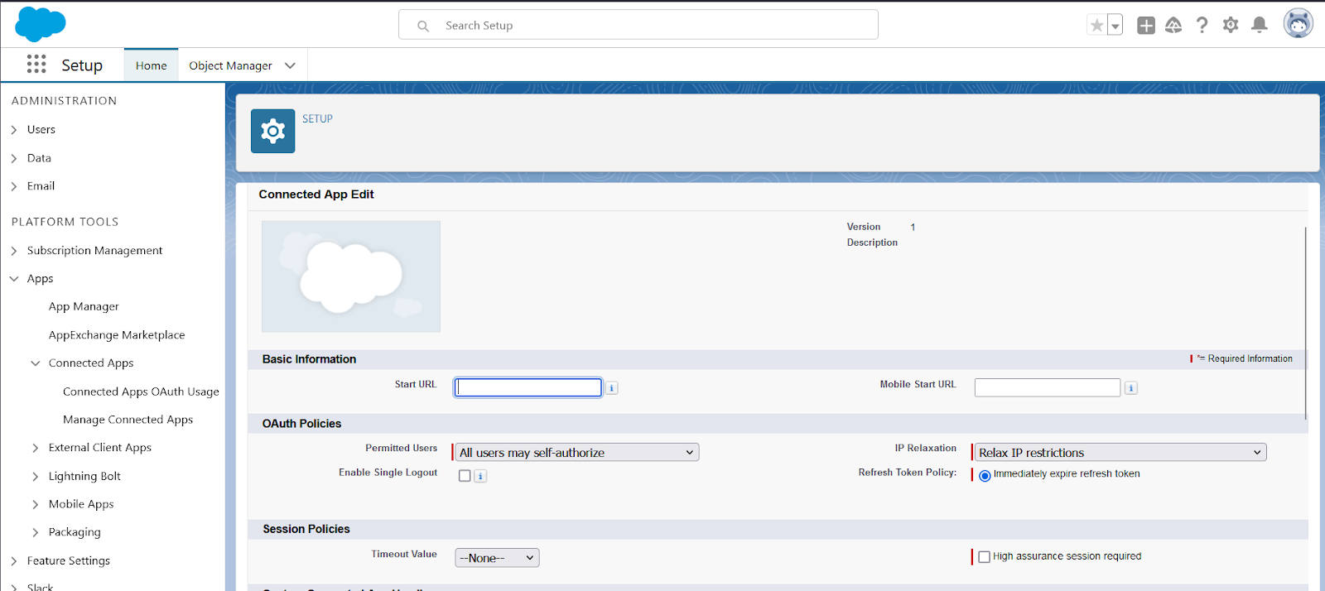
Task: Open the Timeout Value dropdown
Action: 497,558
